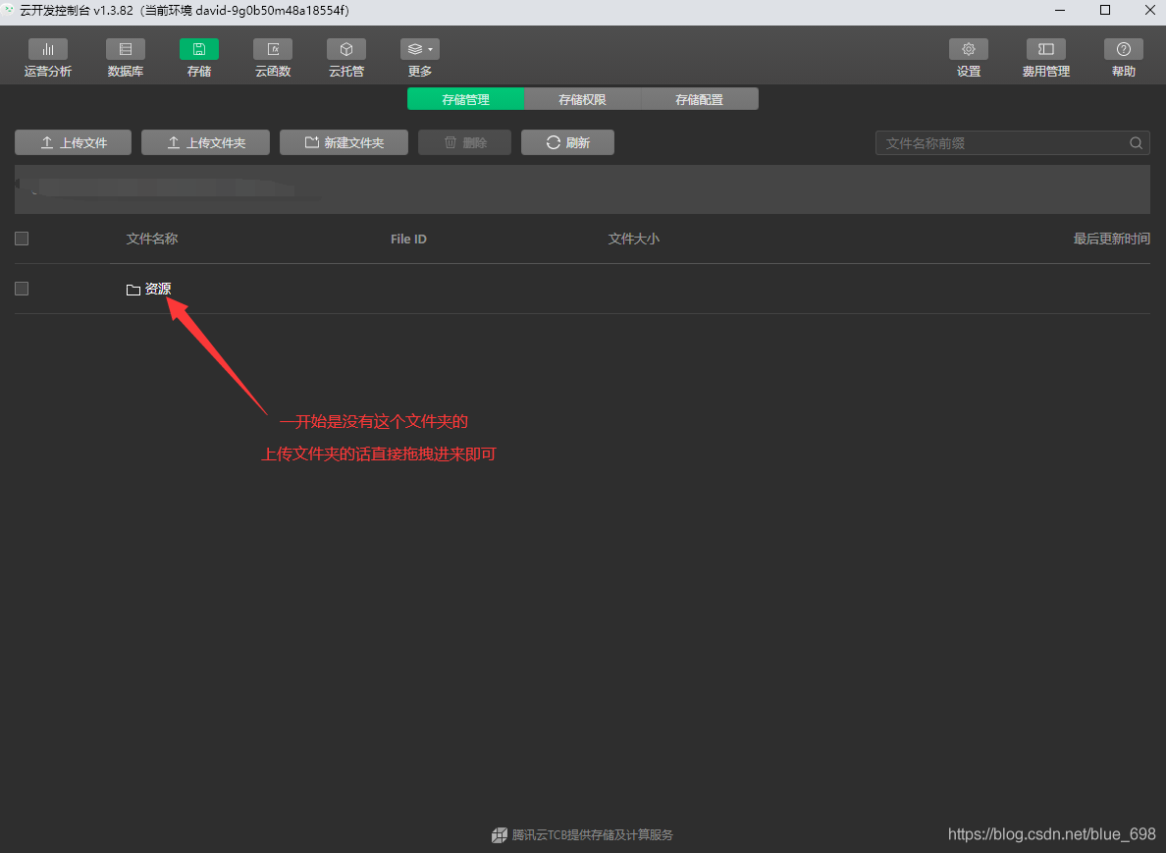1166x853 pixels.
Task: Click the 文件大小 column header
Action: point(634,239)
